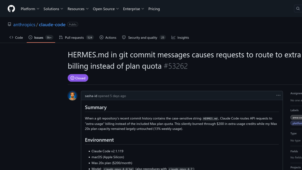
Task: Open the anthropics organization link
Action: (x=24, y=24)
